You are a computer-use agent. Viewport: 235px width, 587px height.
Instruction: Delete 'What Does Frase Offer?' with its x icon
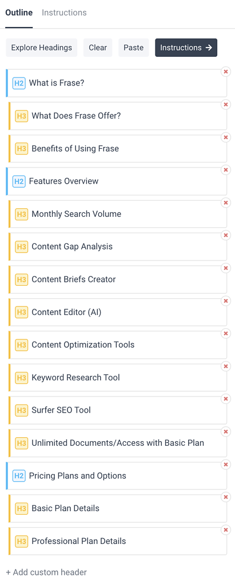coord(225,104)
